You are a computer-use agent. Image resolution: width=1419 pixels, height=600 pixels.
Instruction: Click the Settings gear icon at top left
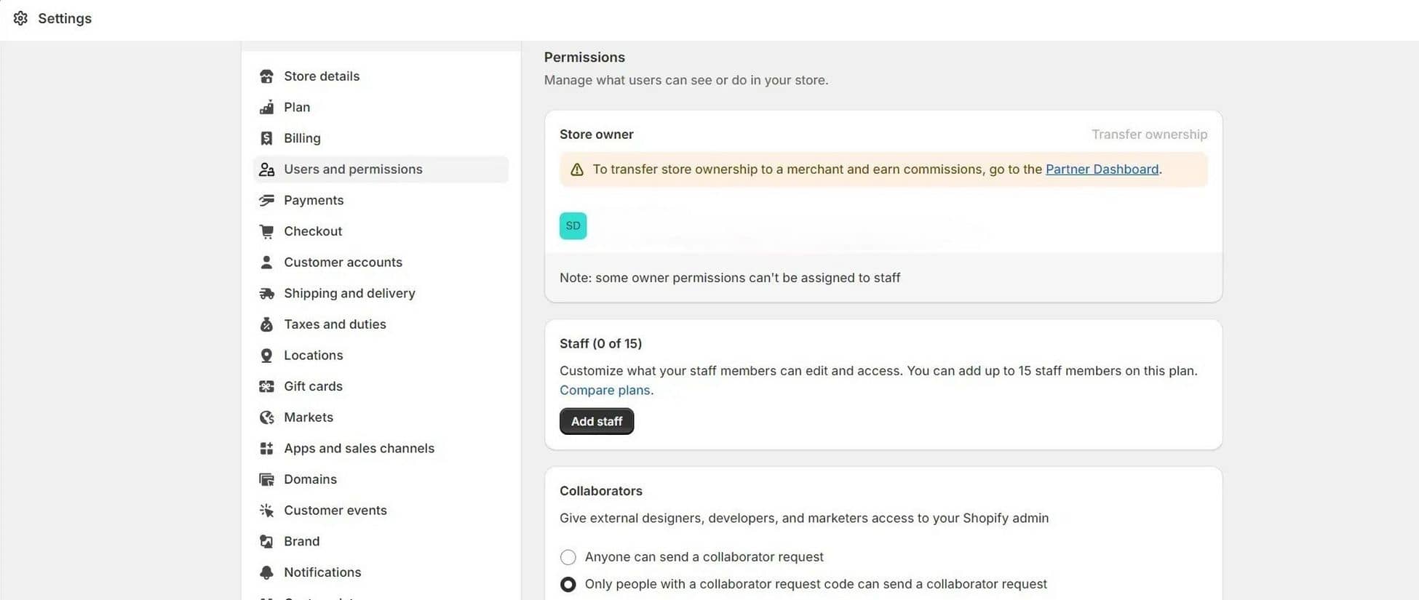20,17
